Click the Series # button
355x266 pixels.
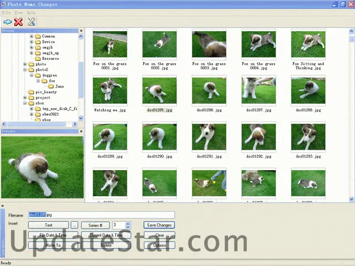[x=95, y=226]
